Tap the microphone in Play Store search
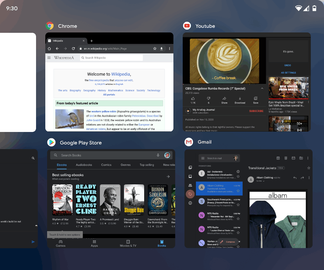Viewport: 324px width, 270px height. (x=158, y=155)
